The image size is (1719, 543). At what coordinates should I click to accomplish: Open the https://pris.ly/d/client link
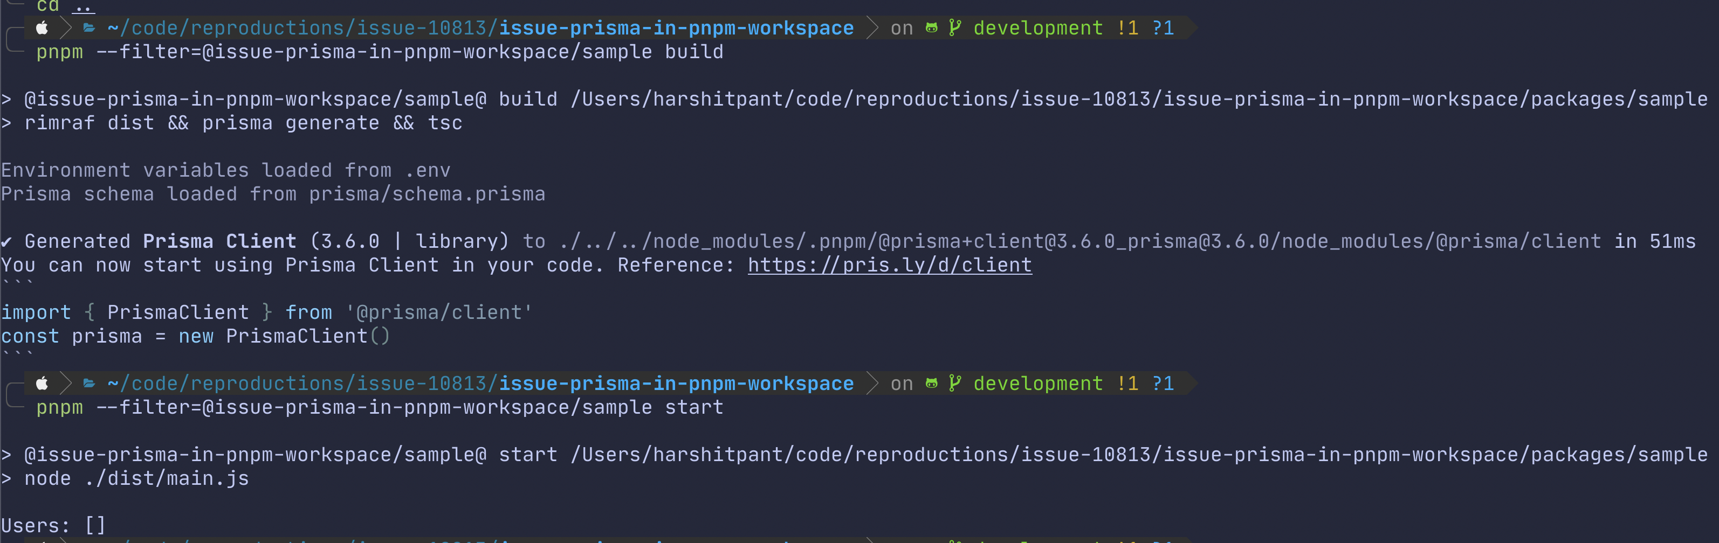[890, 265]
